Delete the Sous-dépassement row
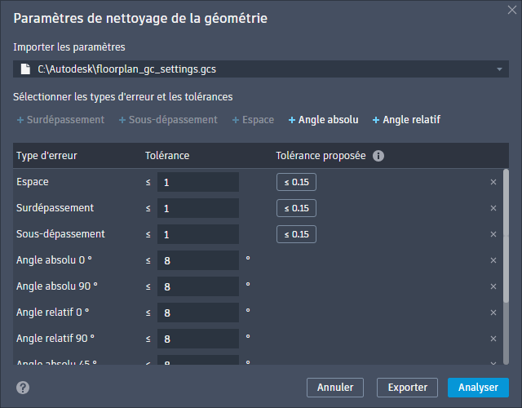The height and width of the screenshot is (408, 522). coord(493,234)
